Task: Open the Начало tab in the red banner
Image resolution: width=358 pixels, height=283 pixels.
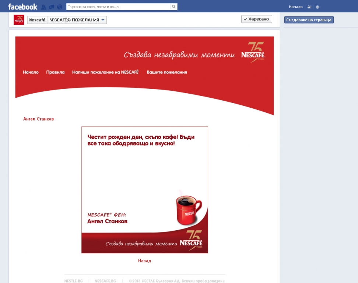Action: tap(31, 72)
